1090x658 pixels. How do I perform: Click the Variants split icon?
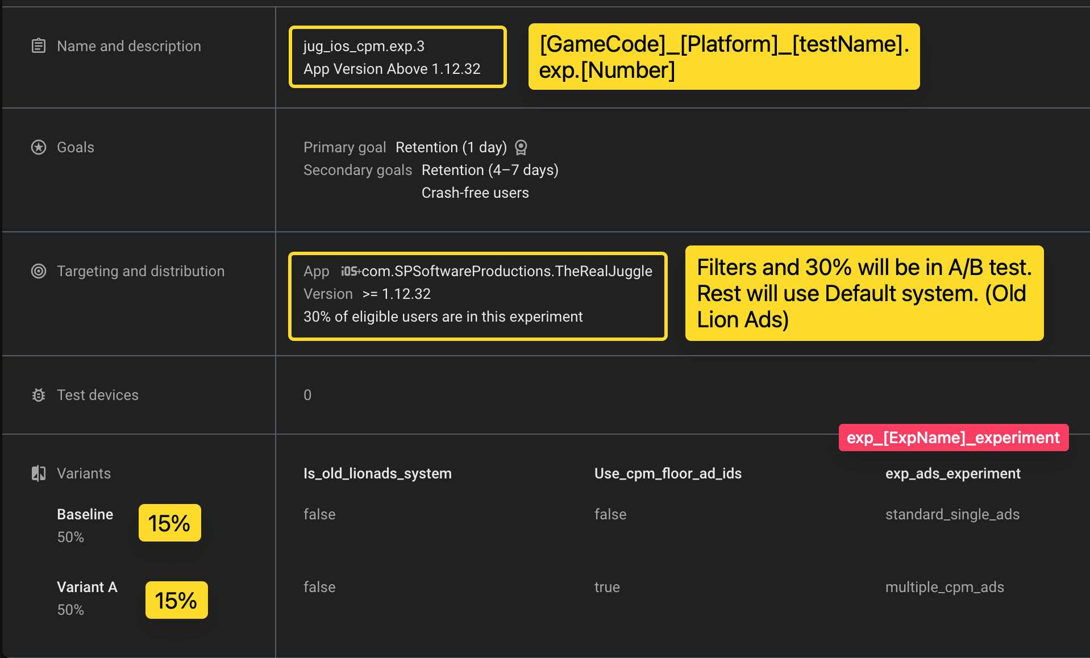click(39, 473)
